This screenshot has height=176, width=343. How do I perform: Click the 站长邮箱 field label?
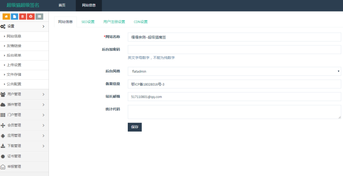(113, 96)
